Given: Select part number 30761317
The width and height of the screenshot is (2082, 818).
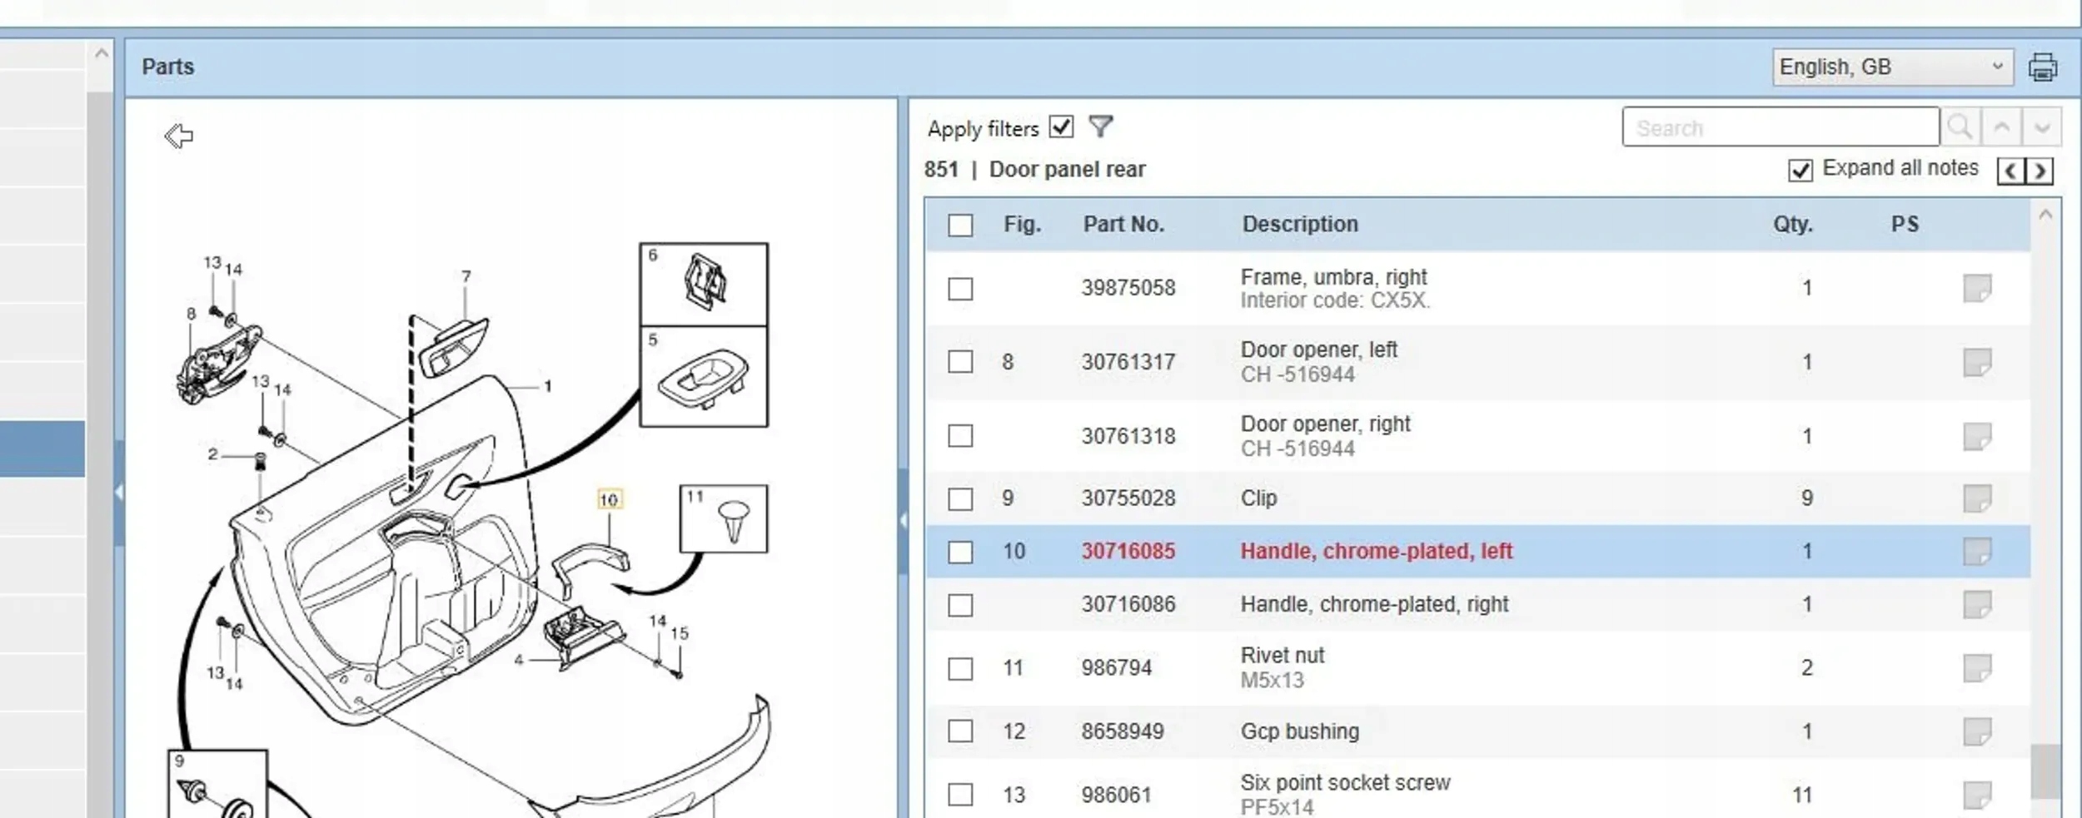Looking at the screenshot, I should tap(1128, 362).
